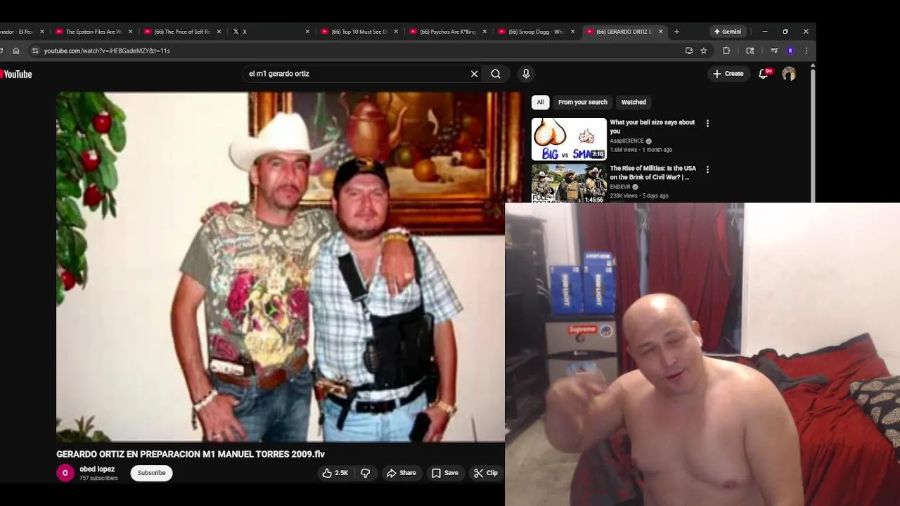This screenshot has height=506, width=900.
Task: Bookmark this page with the star icon
Action: click(704, 51)
